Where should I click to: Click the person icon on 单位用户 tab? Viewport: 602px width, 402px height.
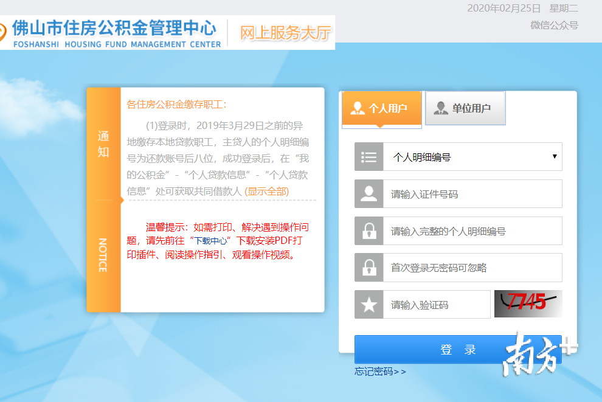pyautogui.click(x=440, y=108)
